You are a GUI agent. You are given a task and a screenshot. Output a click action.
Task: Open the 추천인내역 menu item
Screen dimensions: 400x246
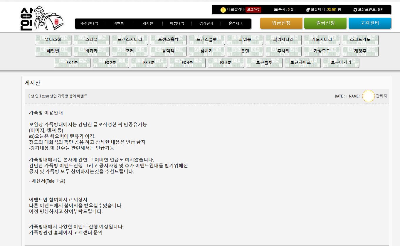89,23
